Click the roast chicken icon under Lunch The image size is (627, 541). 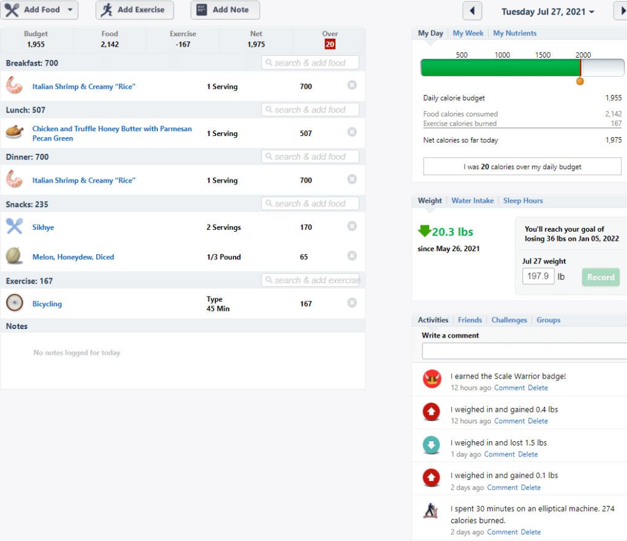(x=15, y=132)
